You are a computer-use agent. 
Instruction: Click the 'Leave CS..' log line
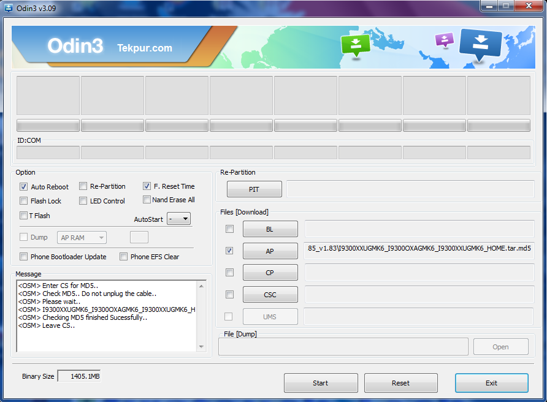47,325
